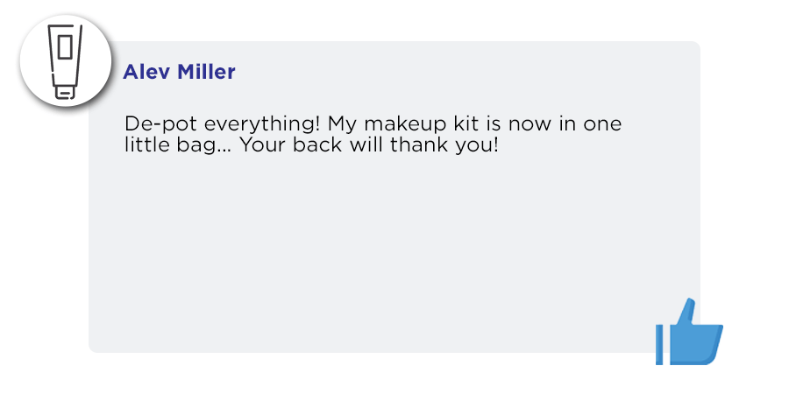Tap the fist part of the blue like icon
Viewport: 789px width, 394px height.
point(697,345)
